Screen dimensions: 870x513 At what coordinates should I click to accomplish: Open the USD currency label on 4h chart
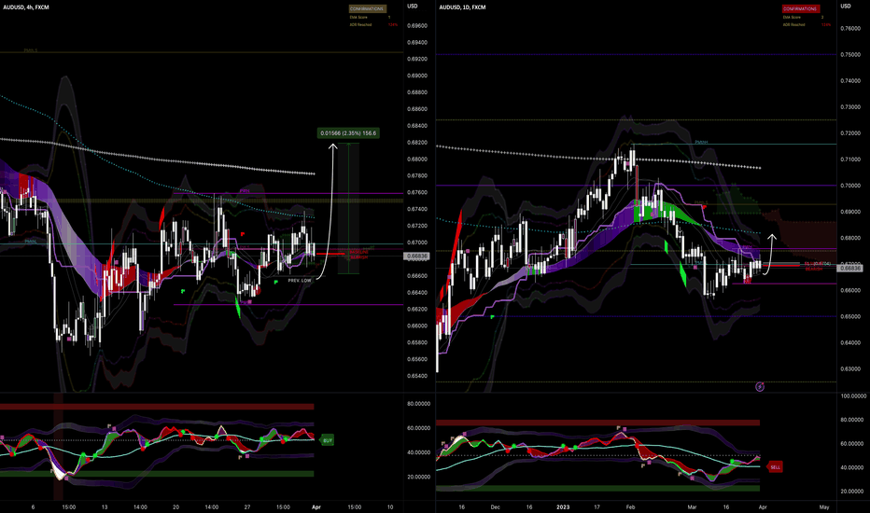(x=412, y=7)
